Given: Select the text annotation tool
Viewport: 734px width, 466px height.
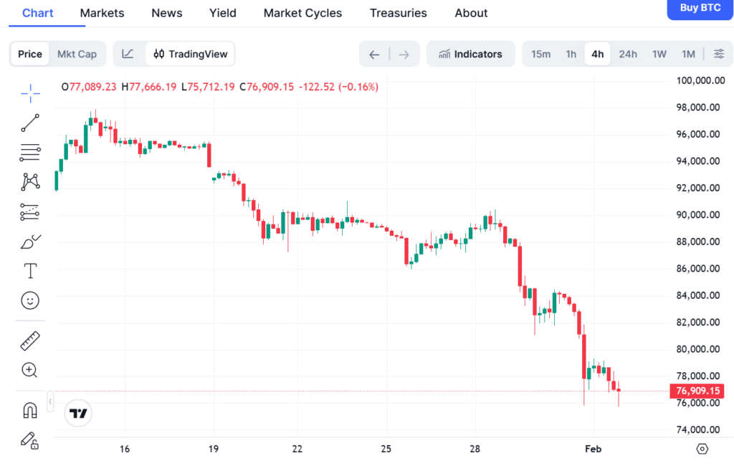Looking at the screenshot, I should tap(30, 271).
